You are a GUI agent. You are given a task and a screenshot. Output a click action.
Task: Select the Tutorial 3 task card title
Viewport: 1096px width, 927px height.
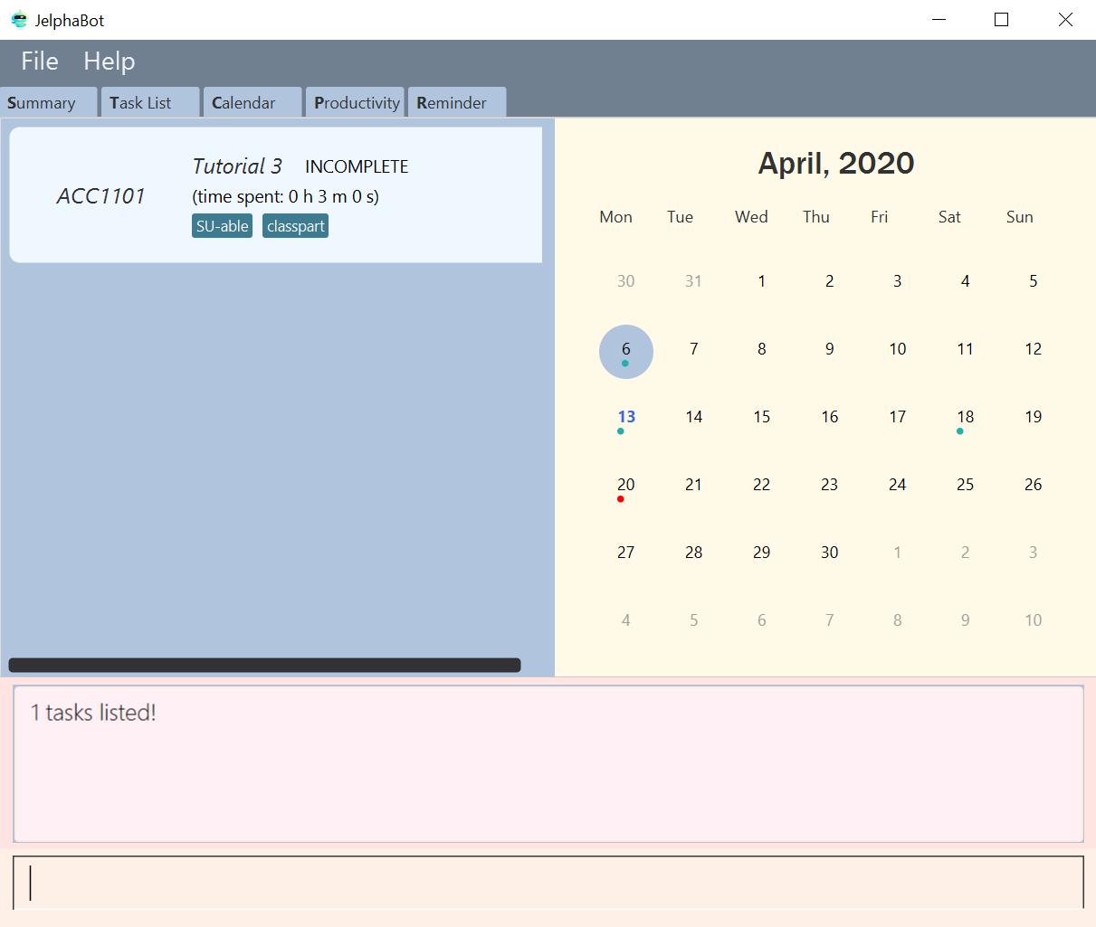(x=237, y=166)
